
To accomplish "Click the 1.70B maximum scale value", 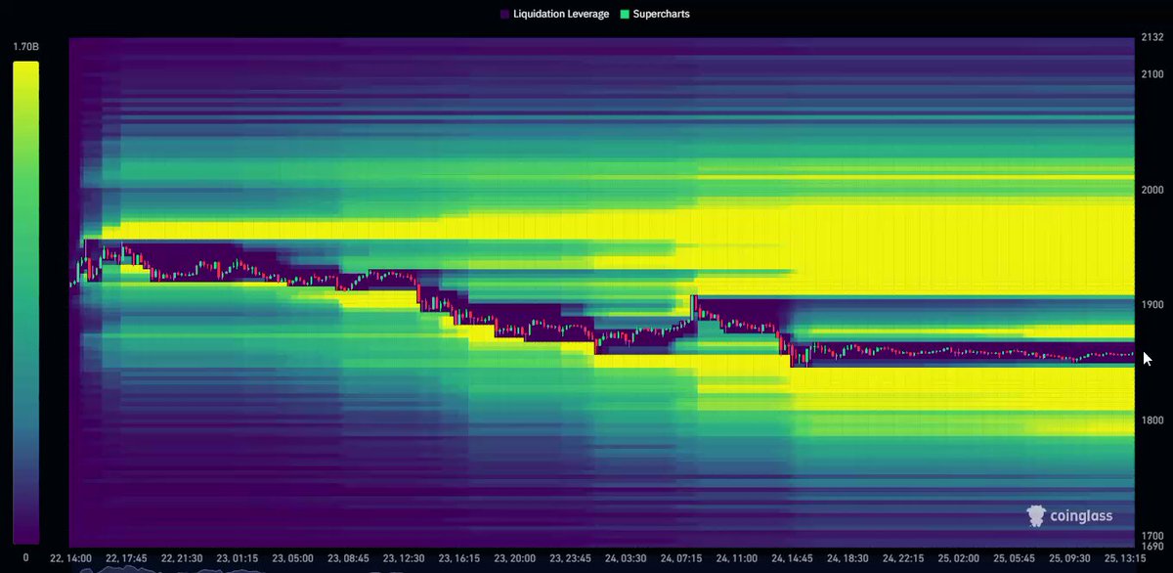I will point(25,46).
